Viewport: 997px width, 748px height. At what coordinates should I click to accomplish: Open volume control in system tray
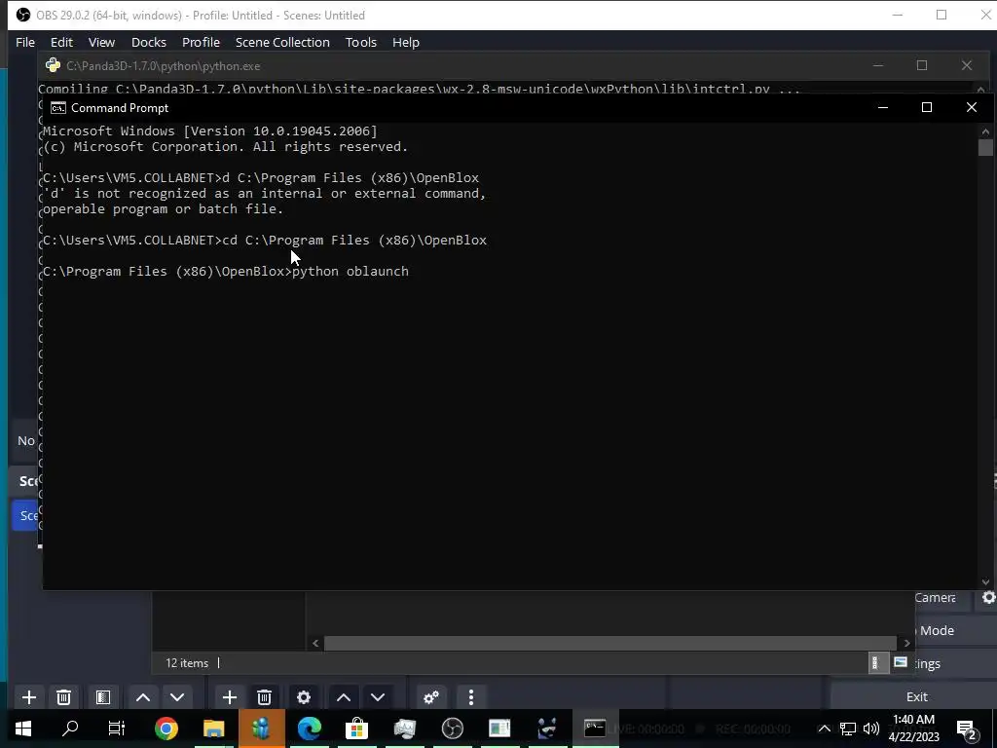(871, 729)
